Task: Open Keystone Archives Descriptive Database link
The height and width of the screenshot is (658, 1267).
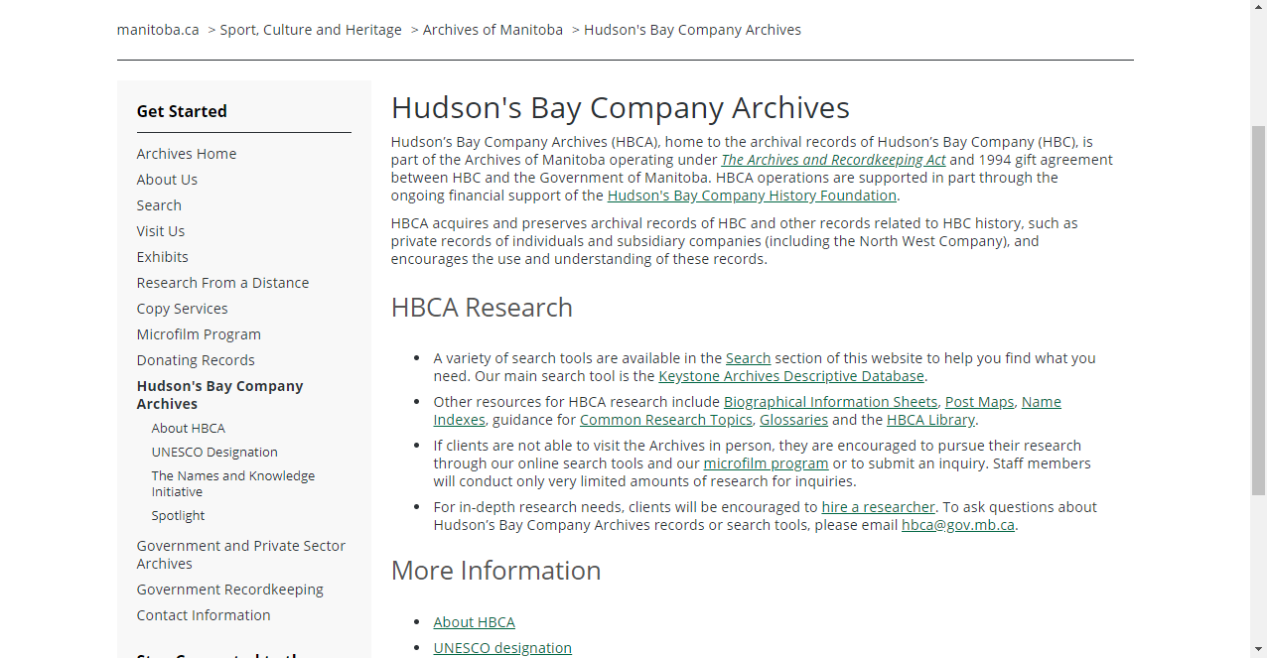Action: tap(791, 376)
